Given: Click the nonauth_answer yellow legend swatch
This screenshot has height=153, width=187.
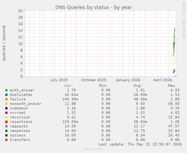Looking at the screenshot, I should click(6, 104).
